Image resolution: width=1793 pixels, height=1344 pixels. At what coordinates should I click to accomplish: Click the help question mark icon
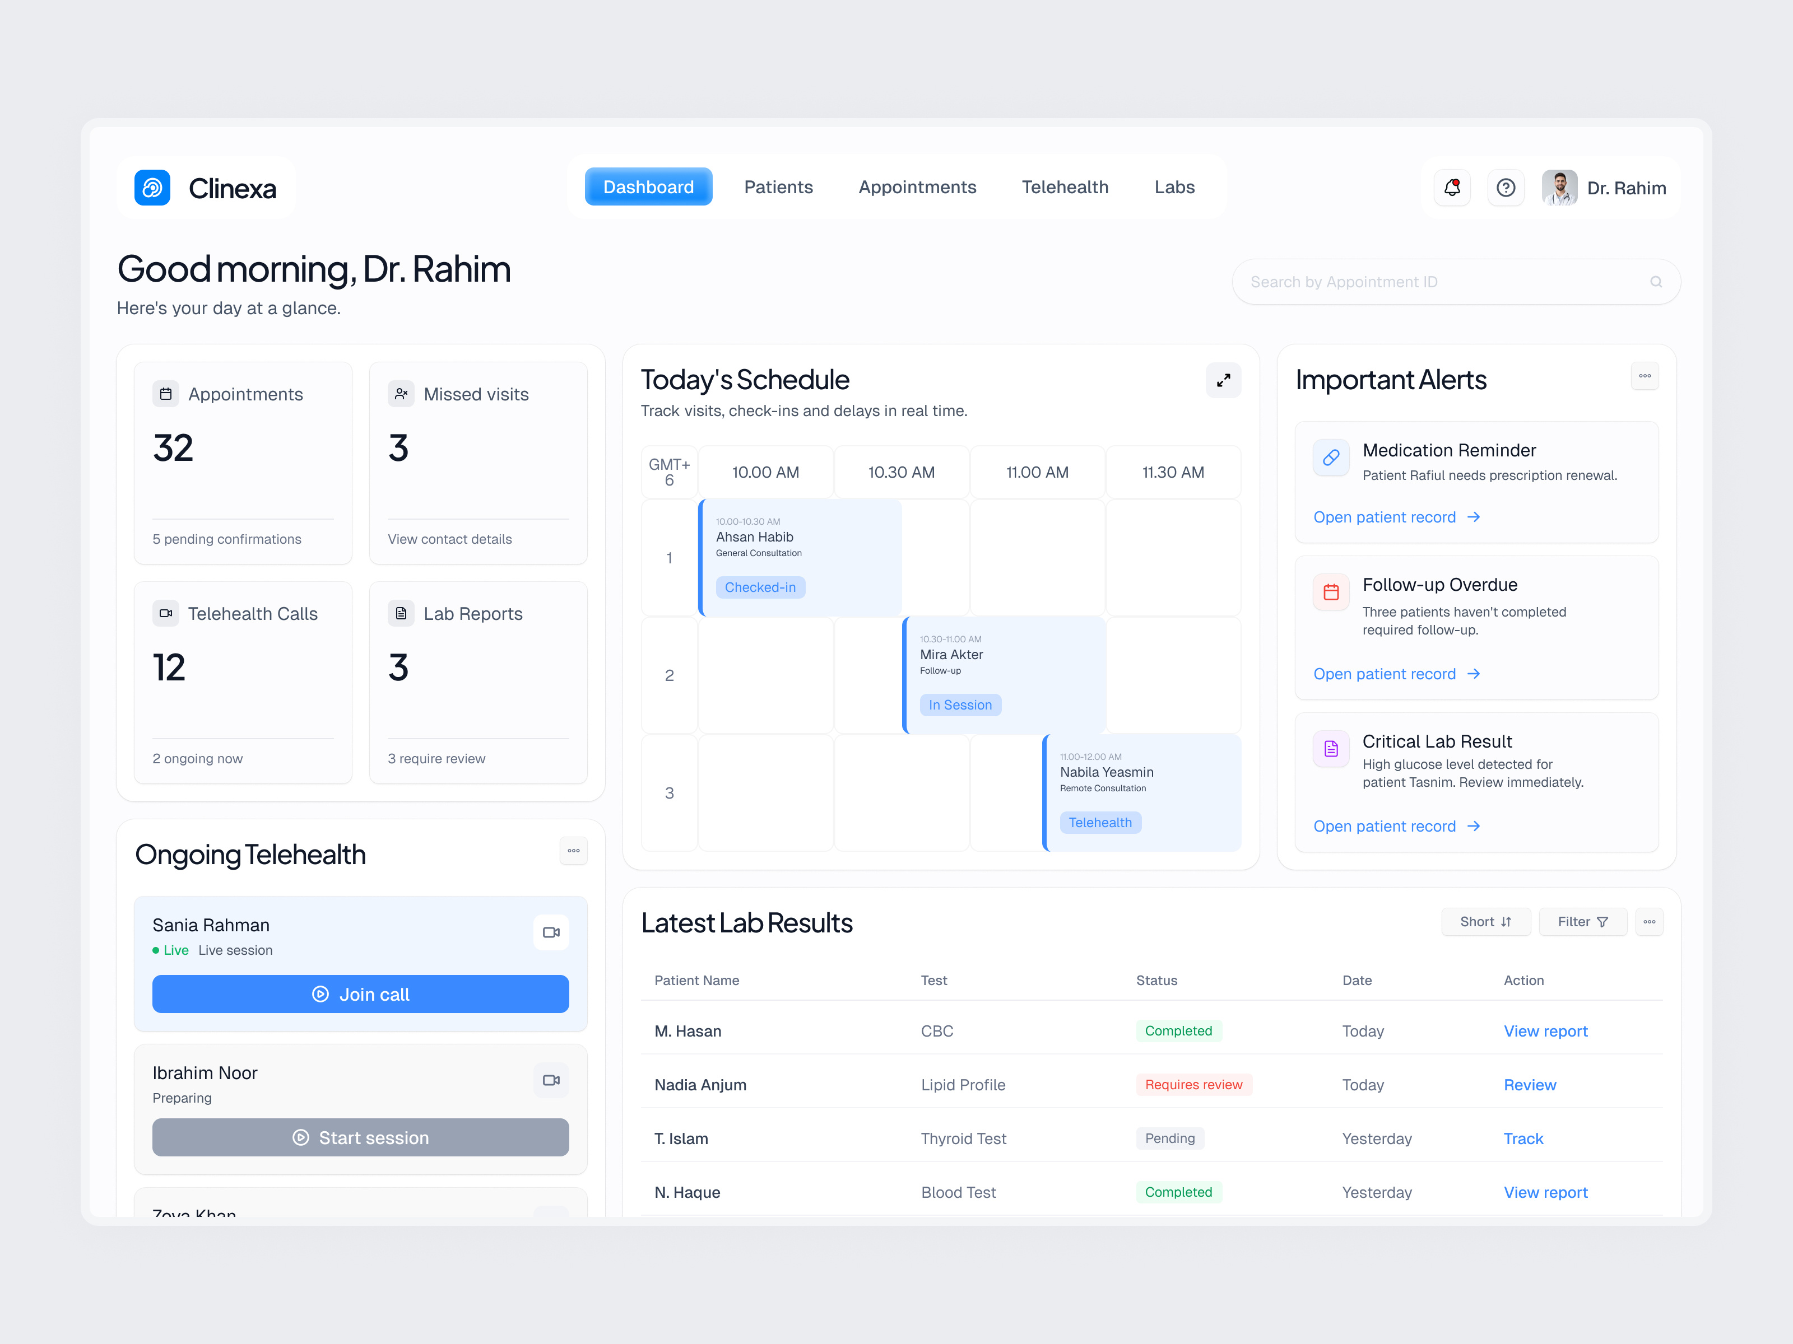1505,187
